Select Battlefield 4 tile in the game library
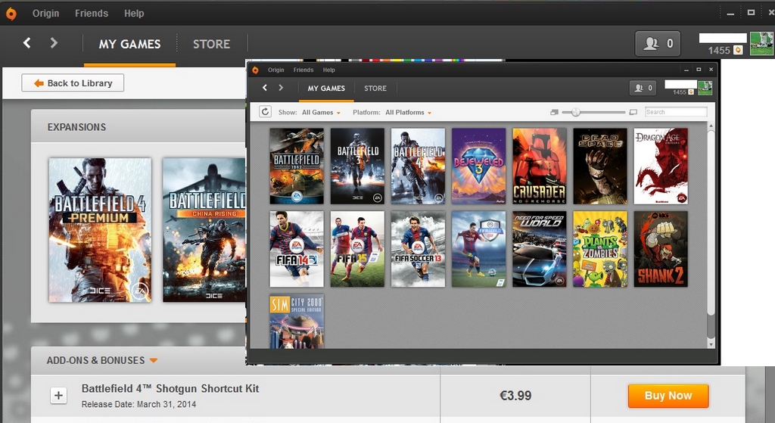The image size is (775, 423). tap(418, 166)
